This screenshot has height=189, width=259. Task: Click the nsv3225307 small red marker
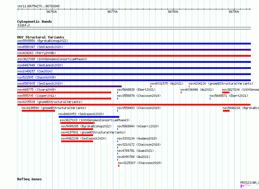119,166
